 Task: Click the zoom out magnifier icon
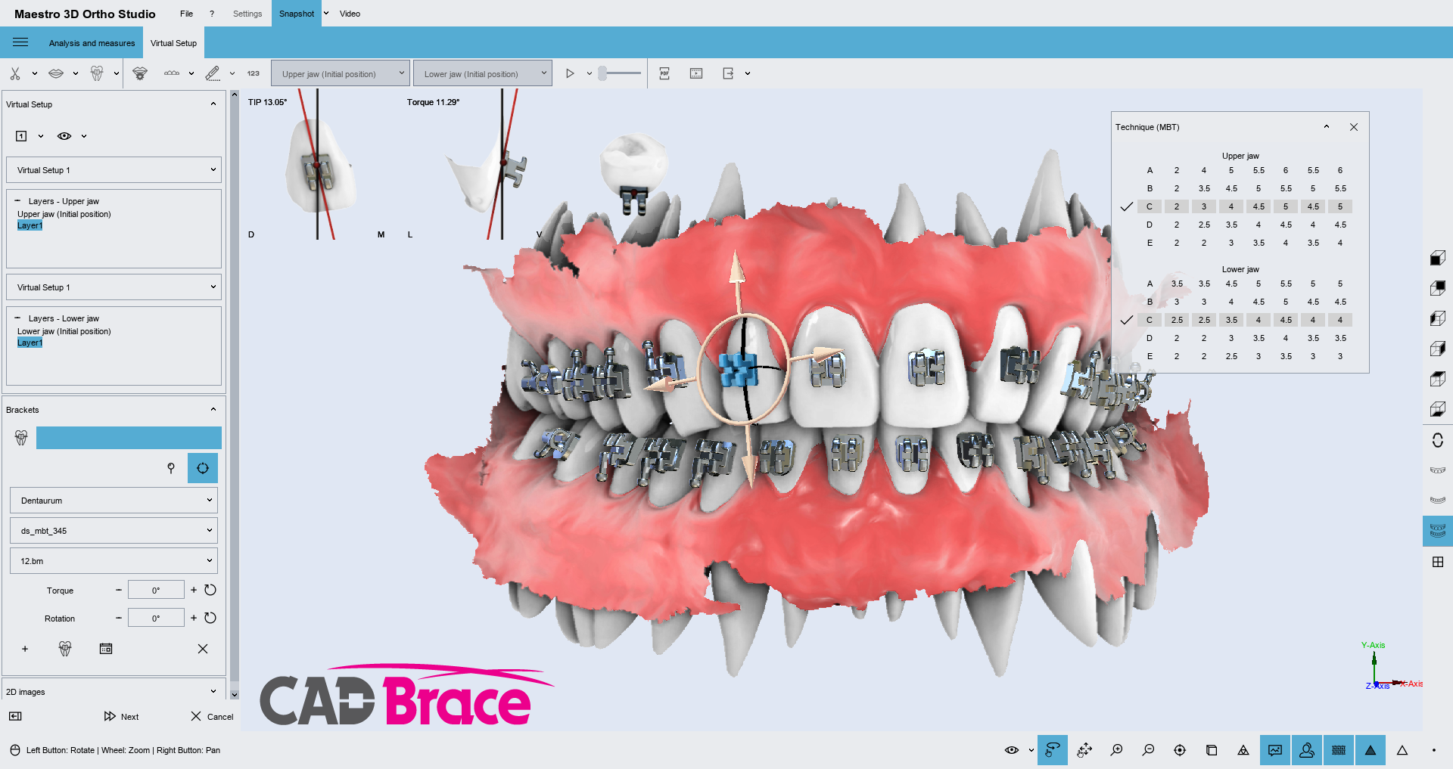(1148, 750)
